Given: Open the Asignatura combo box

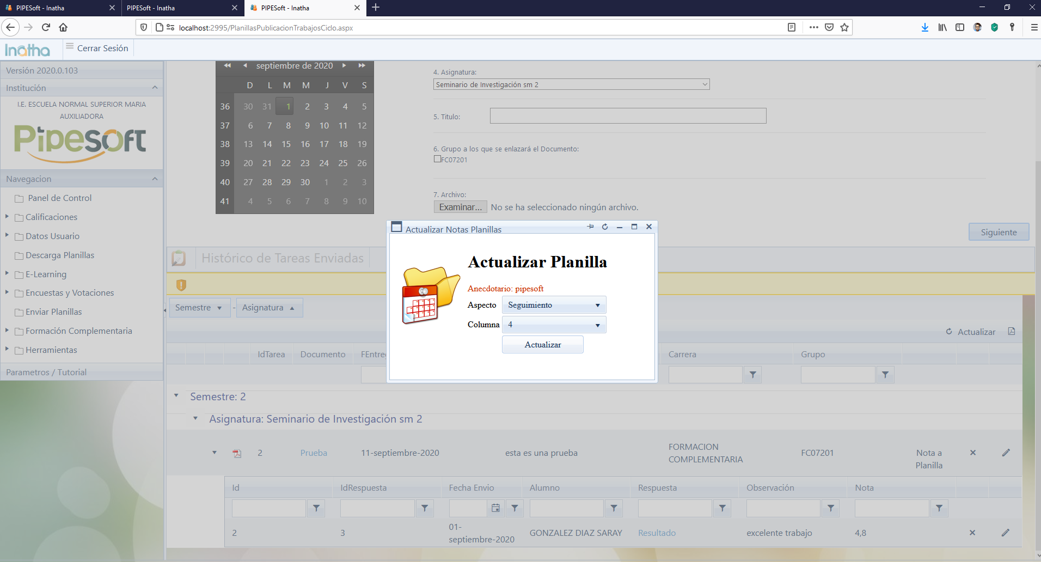Looking at the screenshot, I should (x=572, y=84).
